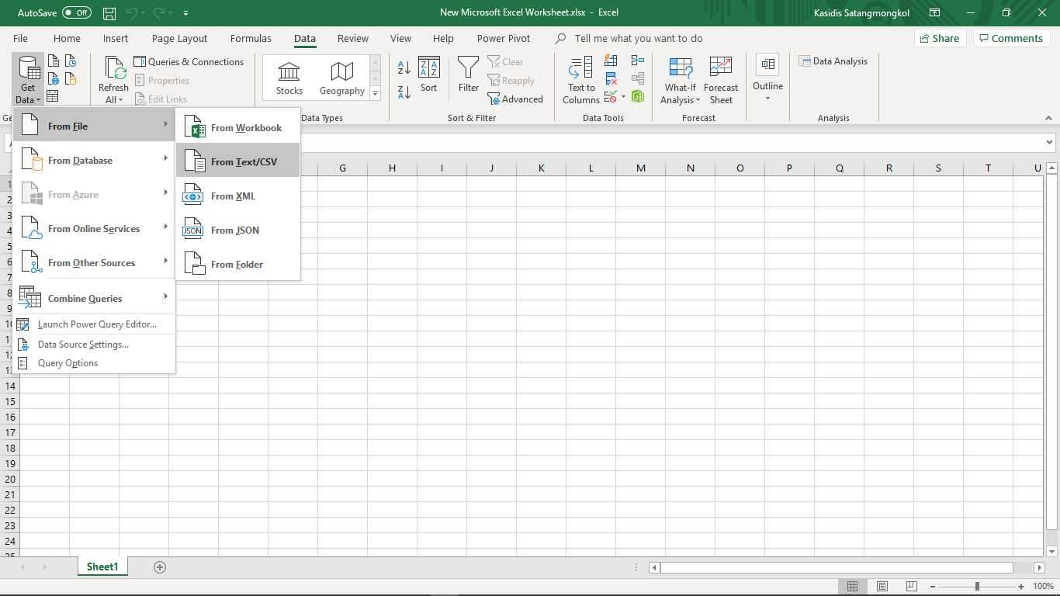Click the Data Validation icon
Viewport: 1060px width, 596px height.
[x=611, y=96]
